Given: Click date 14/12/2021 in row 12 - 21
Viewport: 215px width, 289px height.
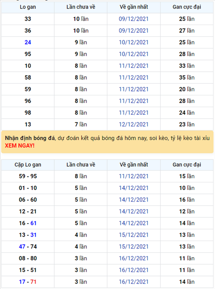Looking at the screenshot, I should coord(133,211).
